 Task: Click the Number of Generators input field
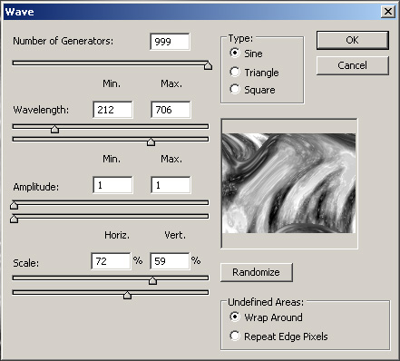point(170,42)
